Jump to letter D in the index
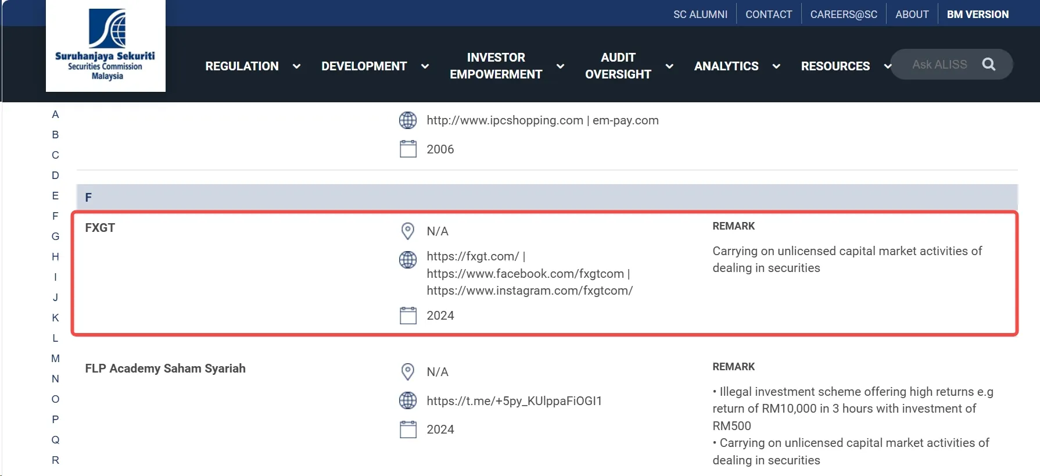This screenshot has height=476, width=1040. (55, 176)
